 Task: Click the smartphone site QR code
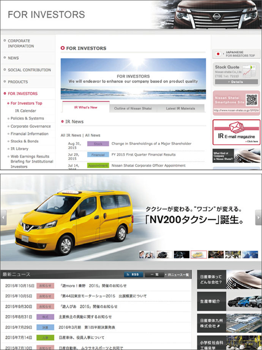(x=251, y=100)
